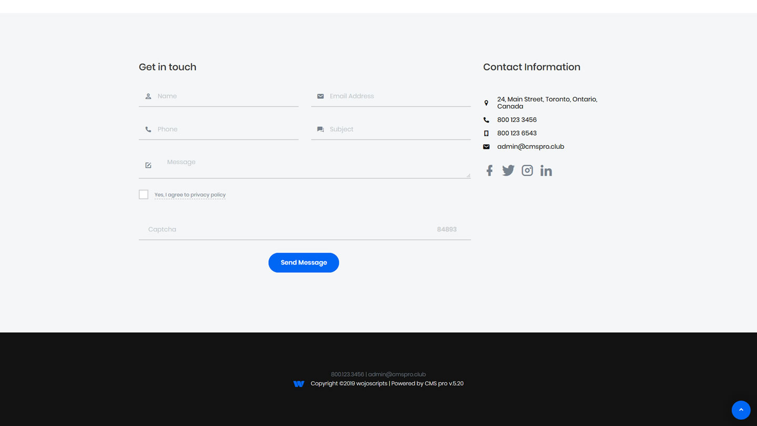Click the blue W logo in footer
Image resolution: width=757 pixels, height=426 pixels.
299,384
